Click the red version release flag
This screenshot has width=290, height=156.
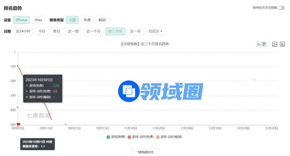[18, 124]
